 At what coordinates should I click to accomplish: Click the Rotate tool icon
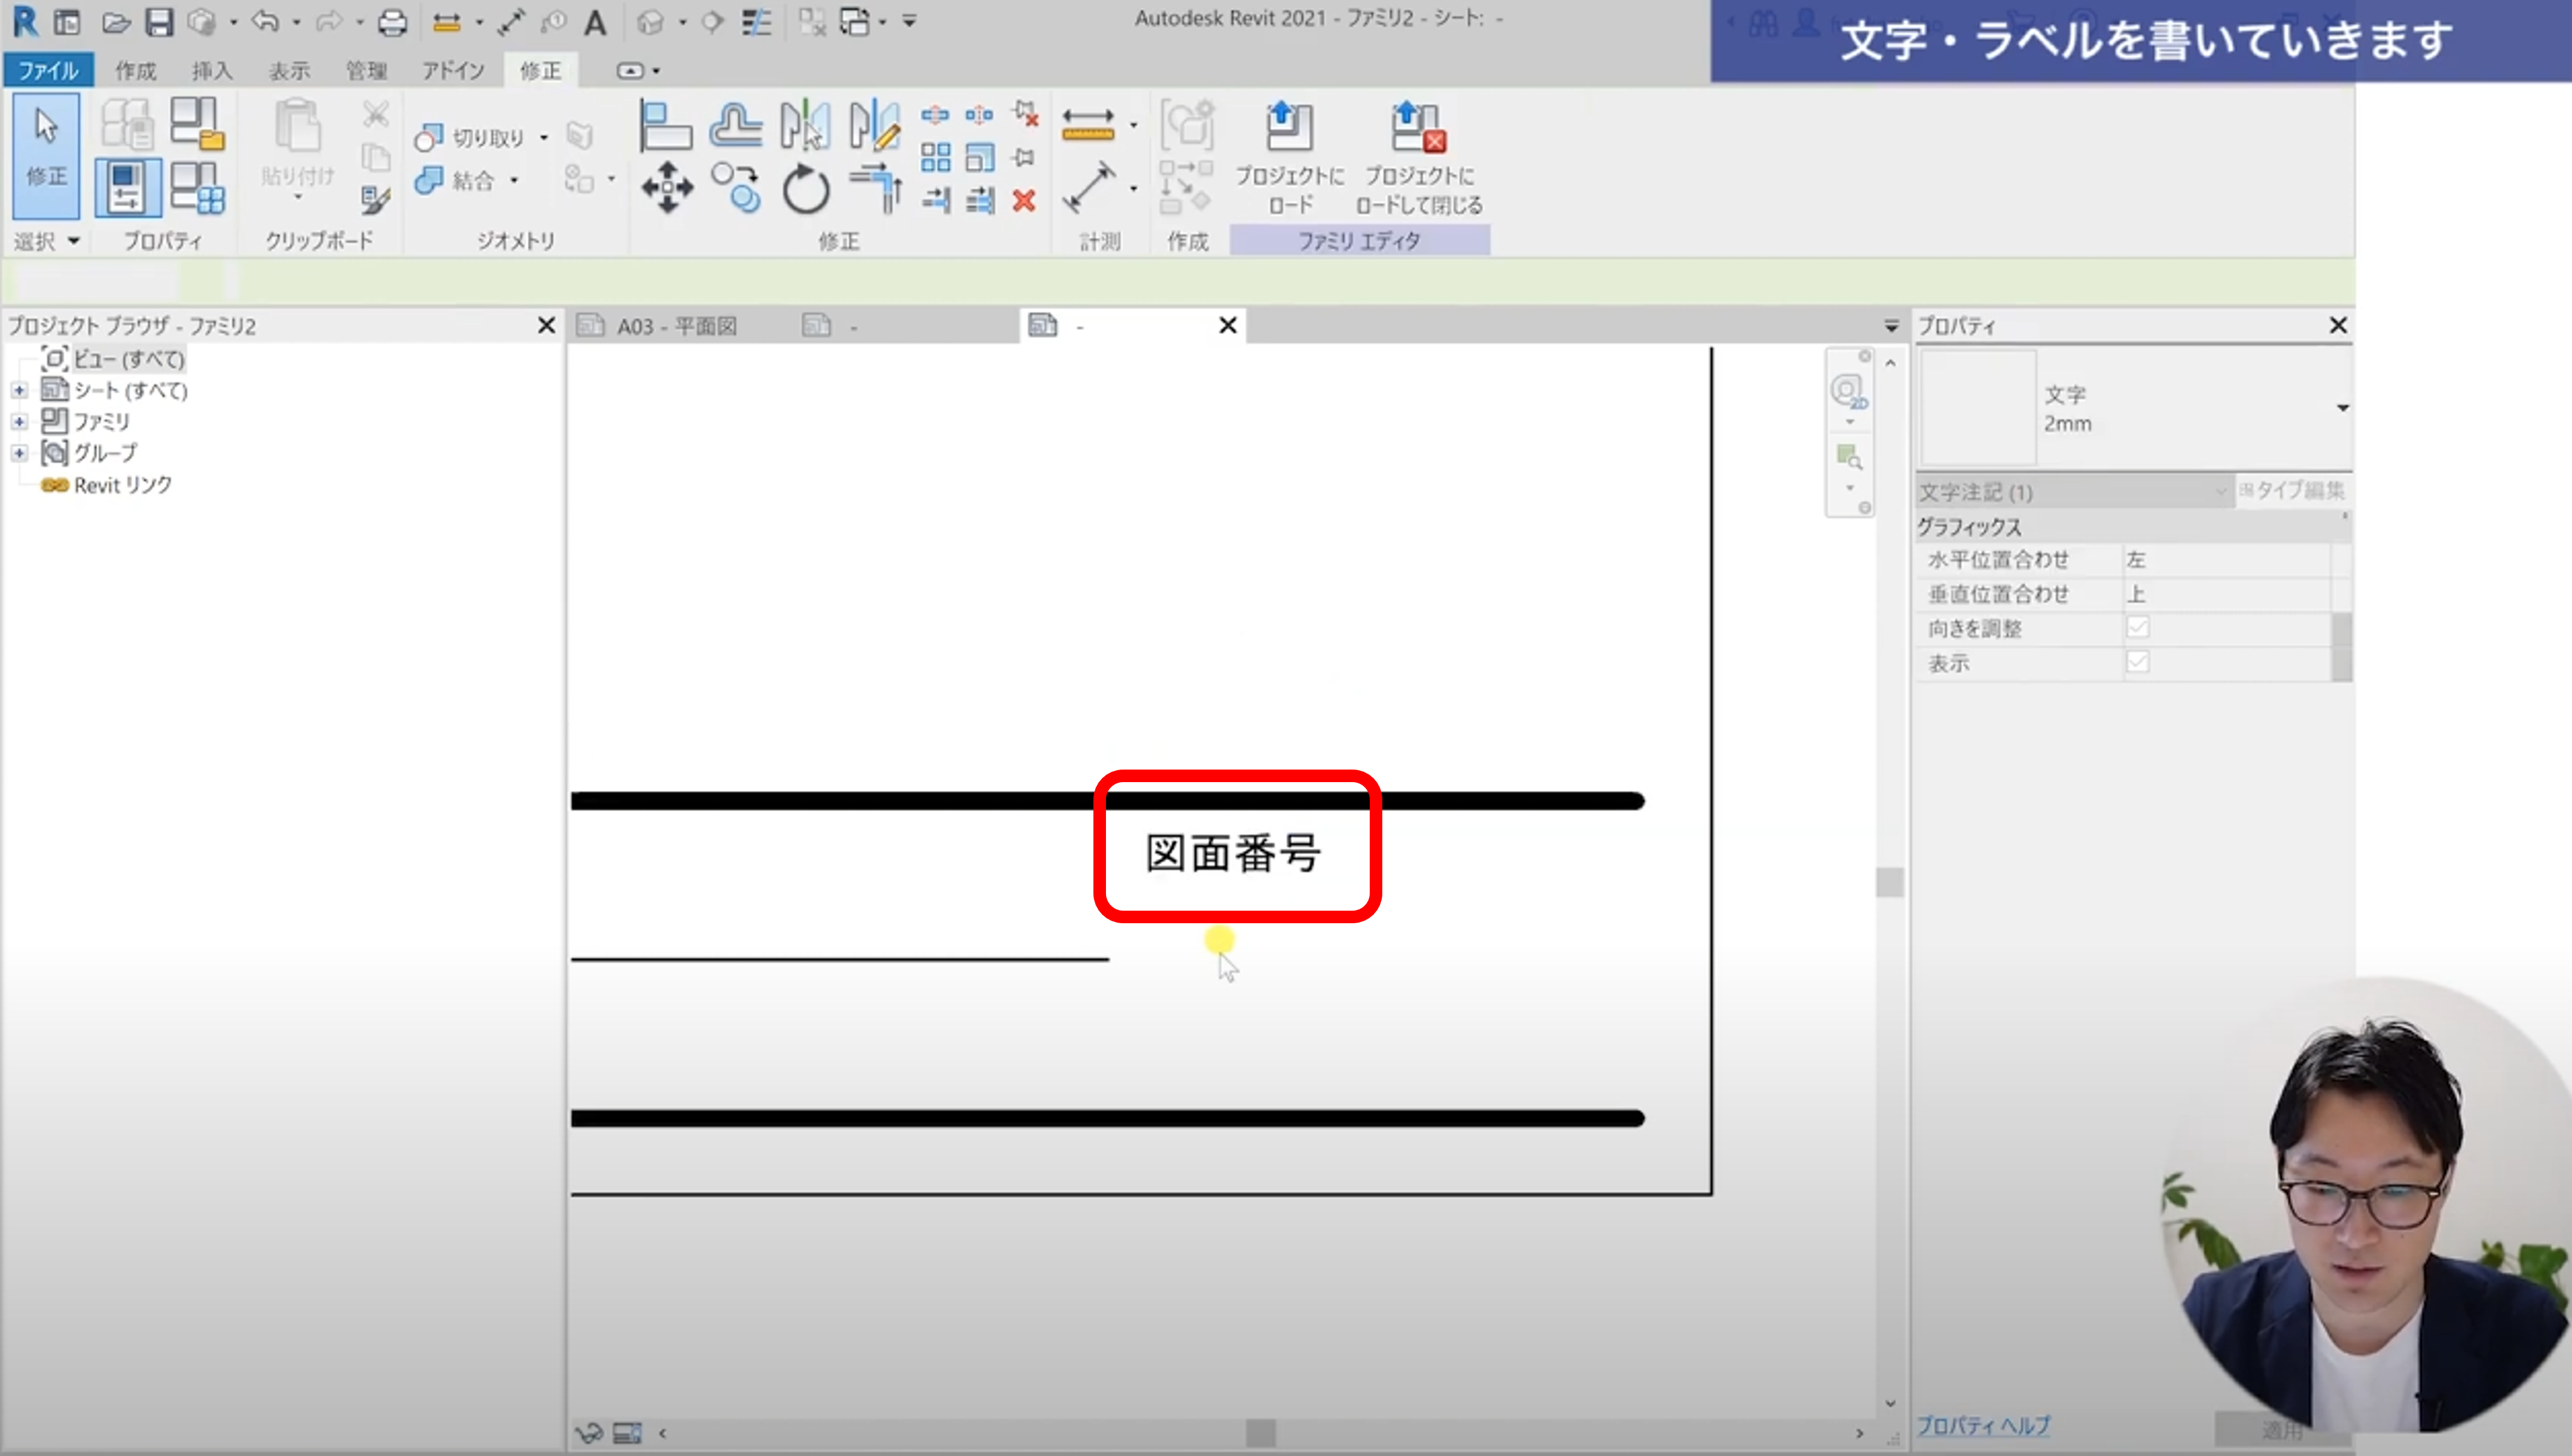coord(806,189)
